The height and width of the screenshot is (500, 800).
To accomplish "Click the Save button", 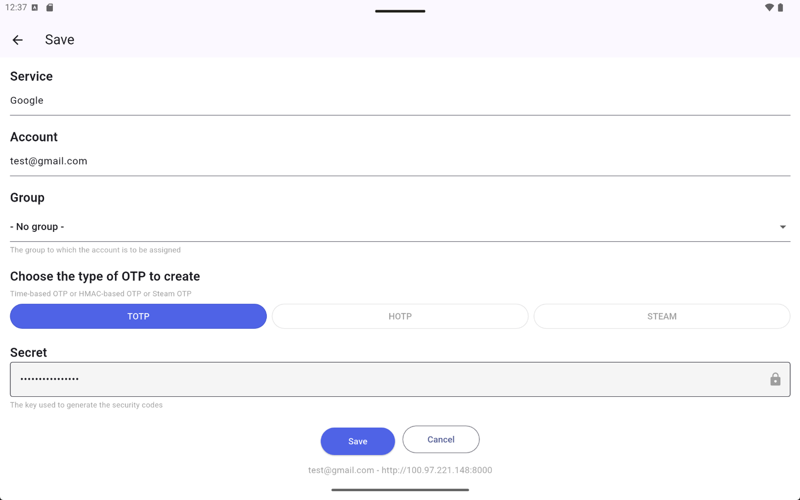I will (x=358, y=441).
